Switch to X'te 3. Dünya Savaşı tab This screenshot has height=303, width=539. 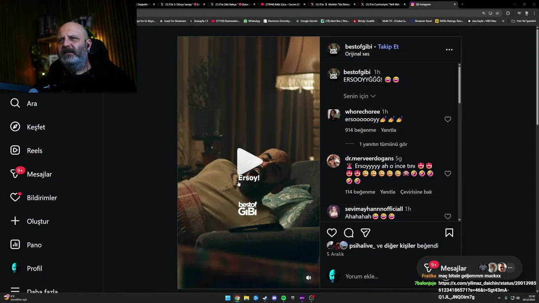182,4
